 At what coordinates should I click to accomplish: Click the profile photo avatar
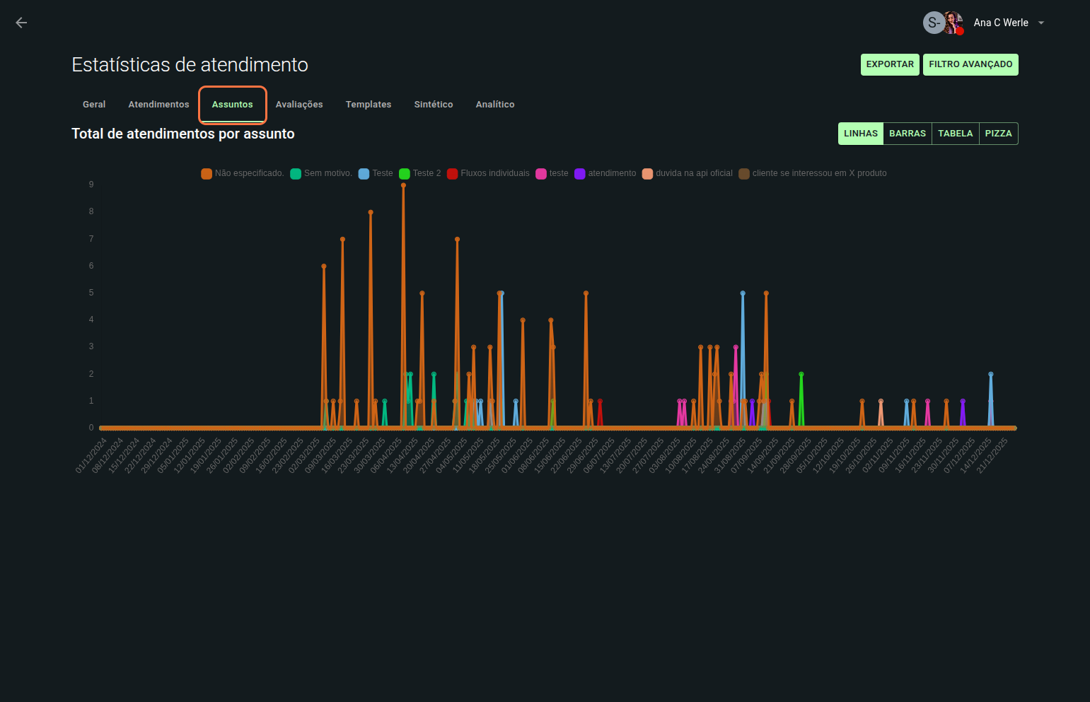coord(953,22)
